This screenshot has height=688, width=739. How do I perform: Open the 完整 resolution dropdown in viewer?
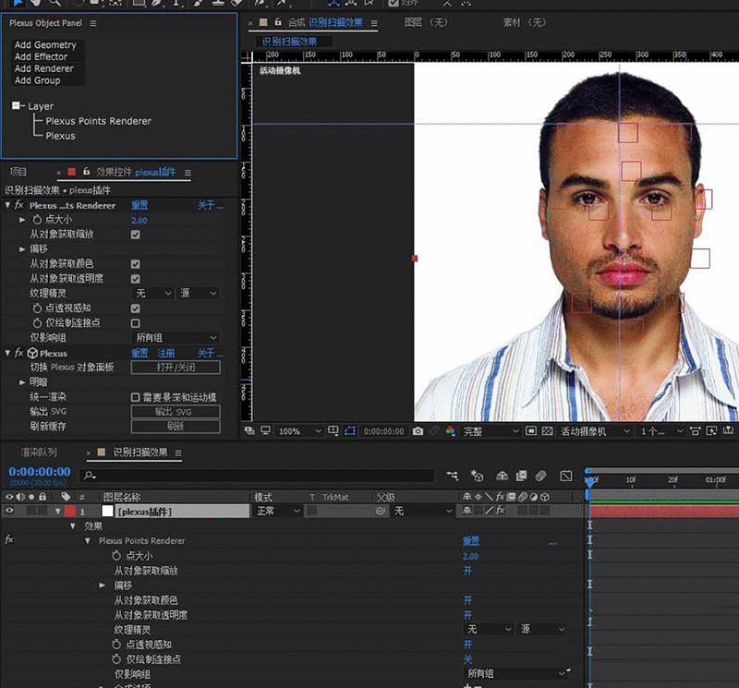(490, 431)
